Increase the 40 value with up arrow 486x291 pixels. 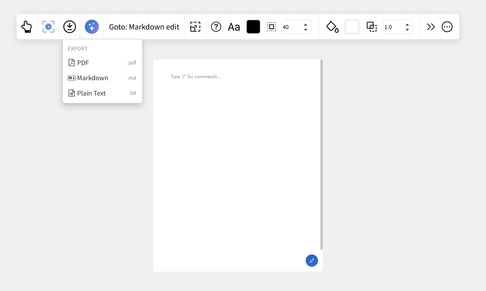(x=306, y=24)
